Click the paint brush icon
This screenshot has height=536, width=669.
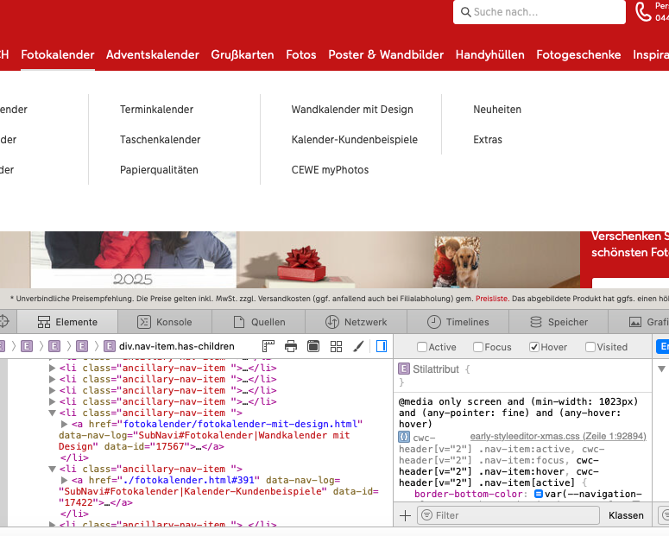358,346
